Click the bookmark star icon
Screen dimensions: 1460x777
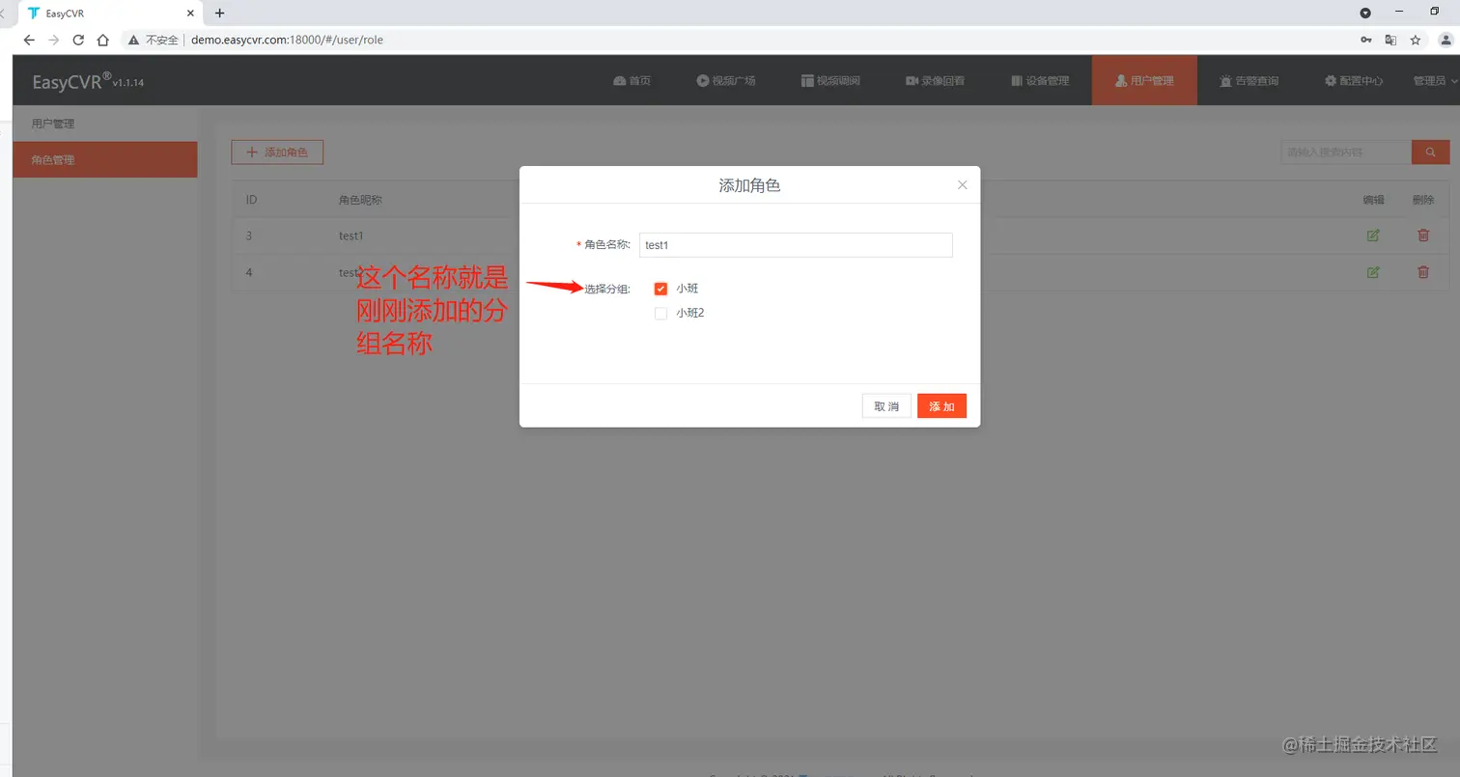pos(1416,40)
